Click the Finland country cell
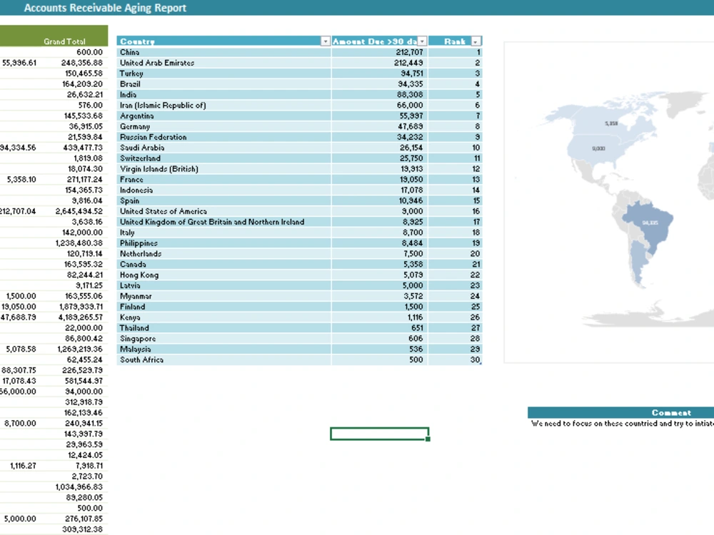The height and width of the screenshot is (535, 714). point(223,307)
